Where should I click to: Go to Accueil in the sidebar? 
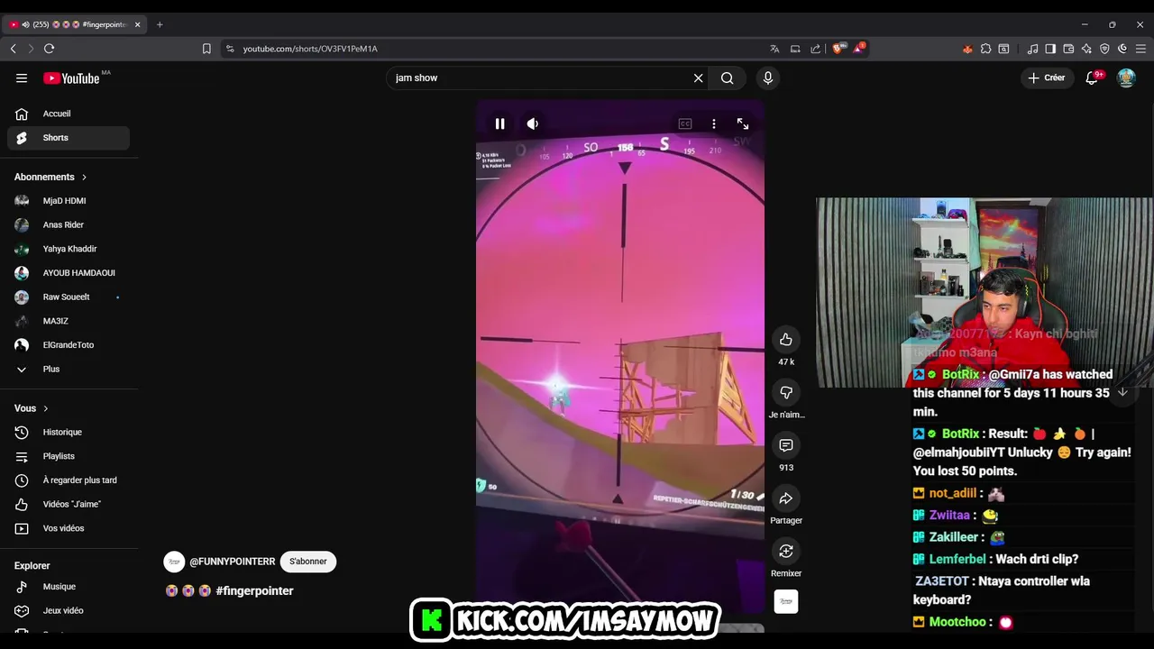click(69, 114)
